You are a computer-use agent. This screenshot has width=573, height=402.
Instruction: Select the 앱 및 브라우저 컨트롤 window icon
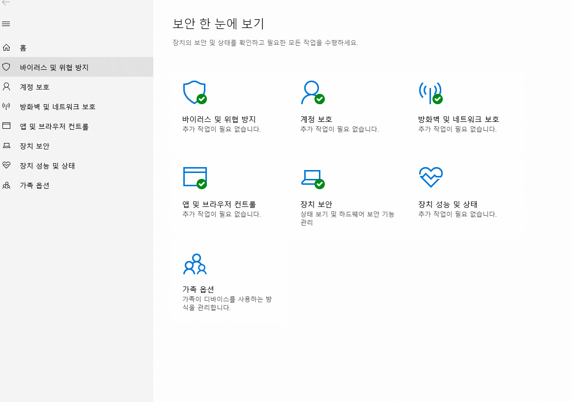196,177
